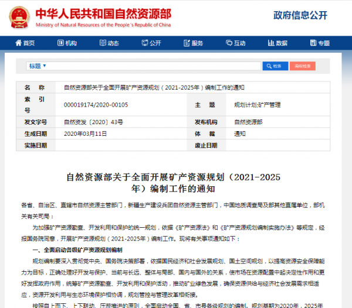This screenshot has height=308, width=352.
Task: Expand the 标题 search type dropdown
Action: click(38, 66)
